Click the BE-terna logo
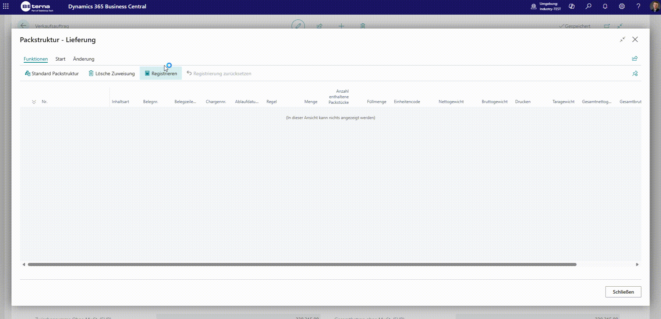 click(37, 6)
